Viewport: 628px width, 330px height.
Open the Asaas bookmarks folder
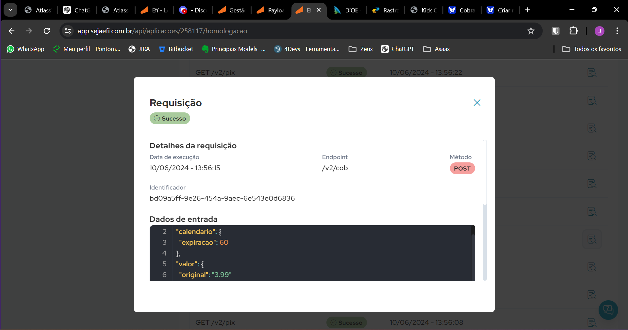coord(436,49)
